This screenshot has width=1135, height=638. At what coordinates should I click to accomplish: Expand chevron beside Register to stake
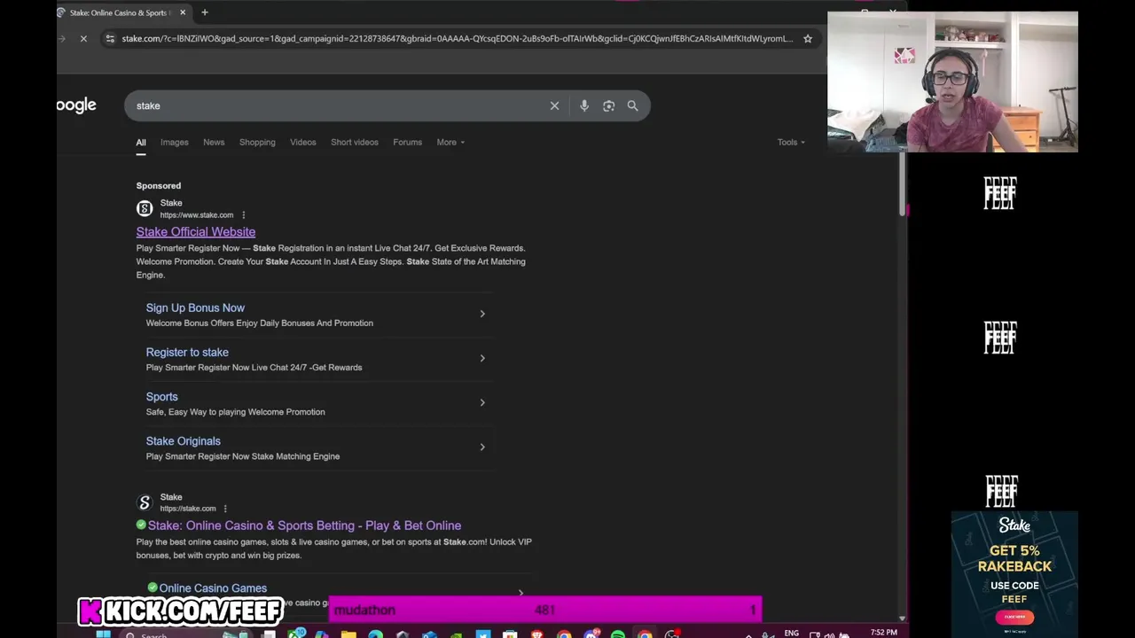pyautogui.click(x=482, y=358)
